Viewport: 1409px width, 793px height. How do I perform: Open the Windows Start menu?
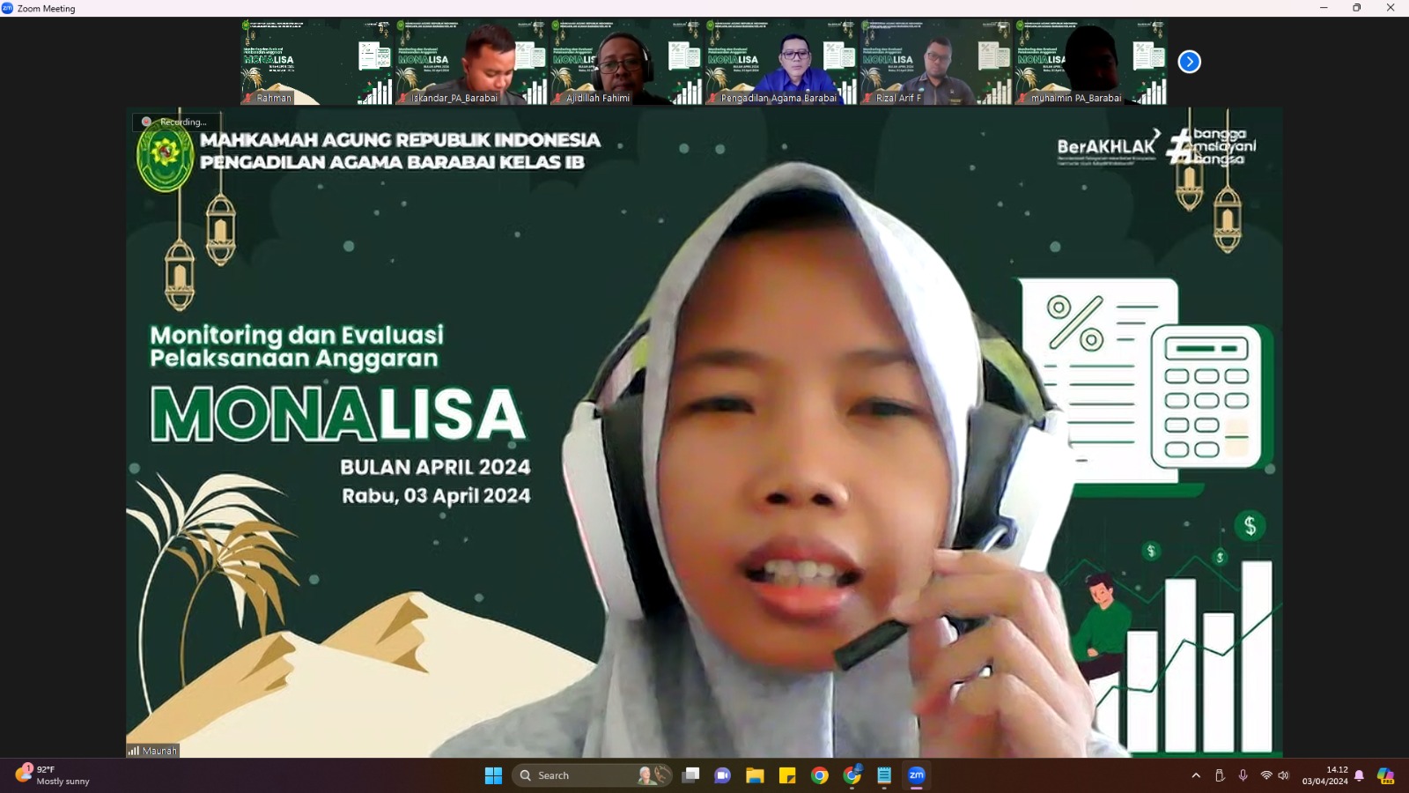click(493, 775)
